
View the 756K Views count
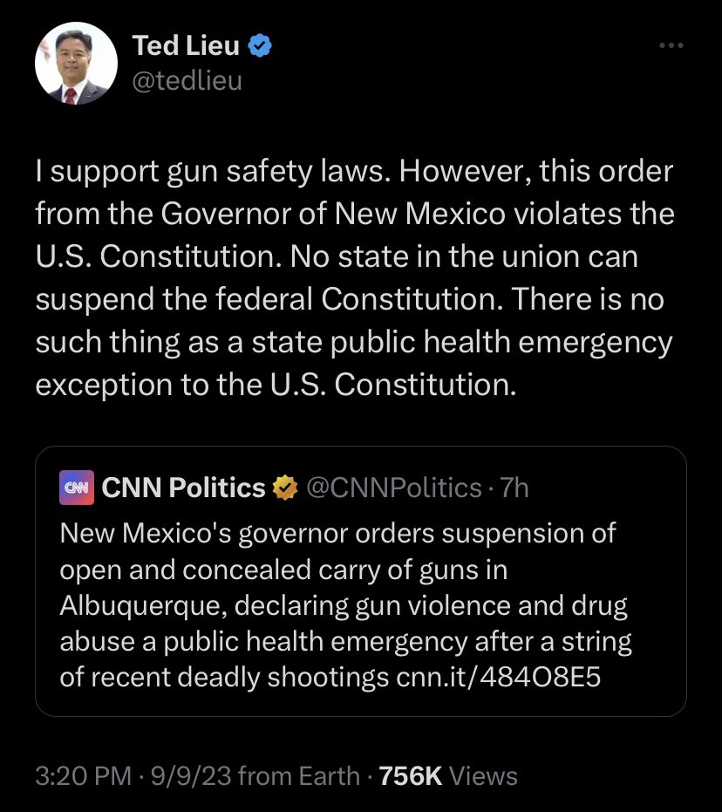[x=446, y=775]
